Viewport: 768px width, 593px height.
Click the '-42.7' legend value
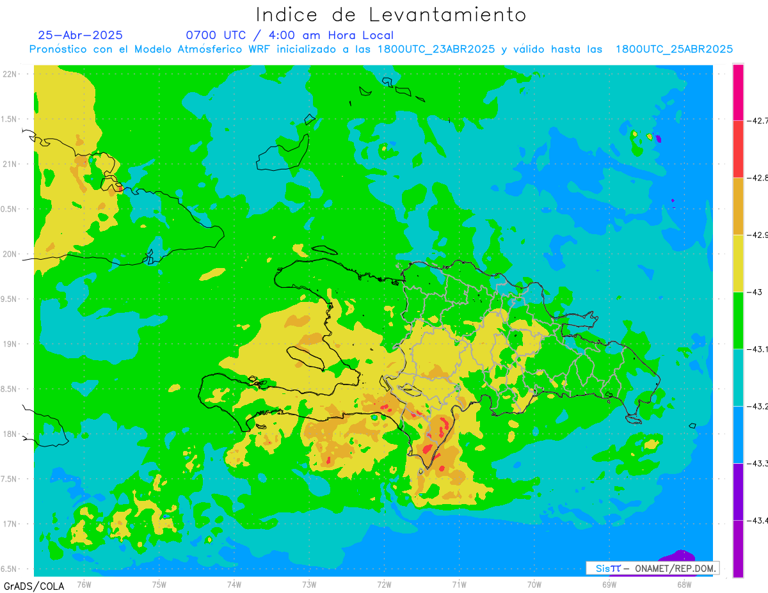757,120
